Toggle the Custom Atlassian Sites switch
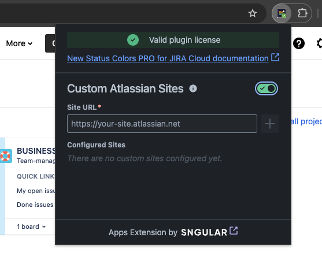The image size is (322, 267). click(x=267, y=88)
